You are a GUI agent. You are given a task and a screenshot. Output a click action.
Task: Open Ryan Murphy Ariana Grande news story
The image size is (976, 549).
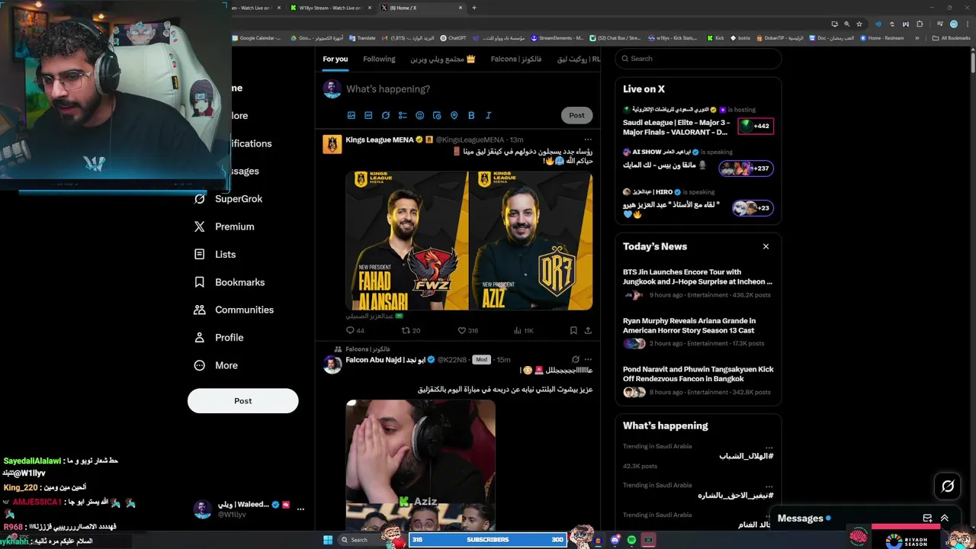coord(698,332)
